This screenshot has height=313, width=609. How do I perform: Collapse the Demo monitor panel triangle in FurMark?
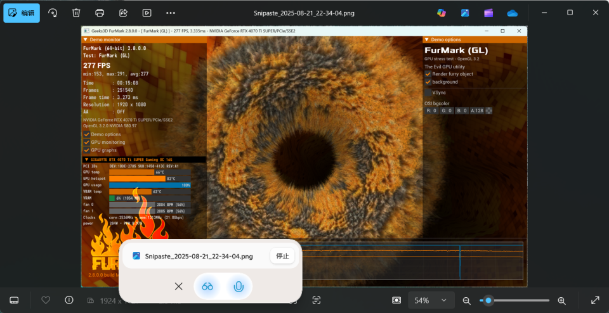pyautogui.click(x=86, y=39)
